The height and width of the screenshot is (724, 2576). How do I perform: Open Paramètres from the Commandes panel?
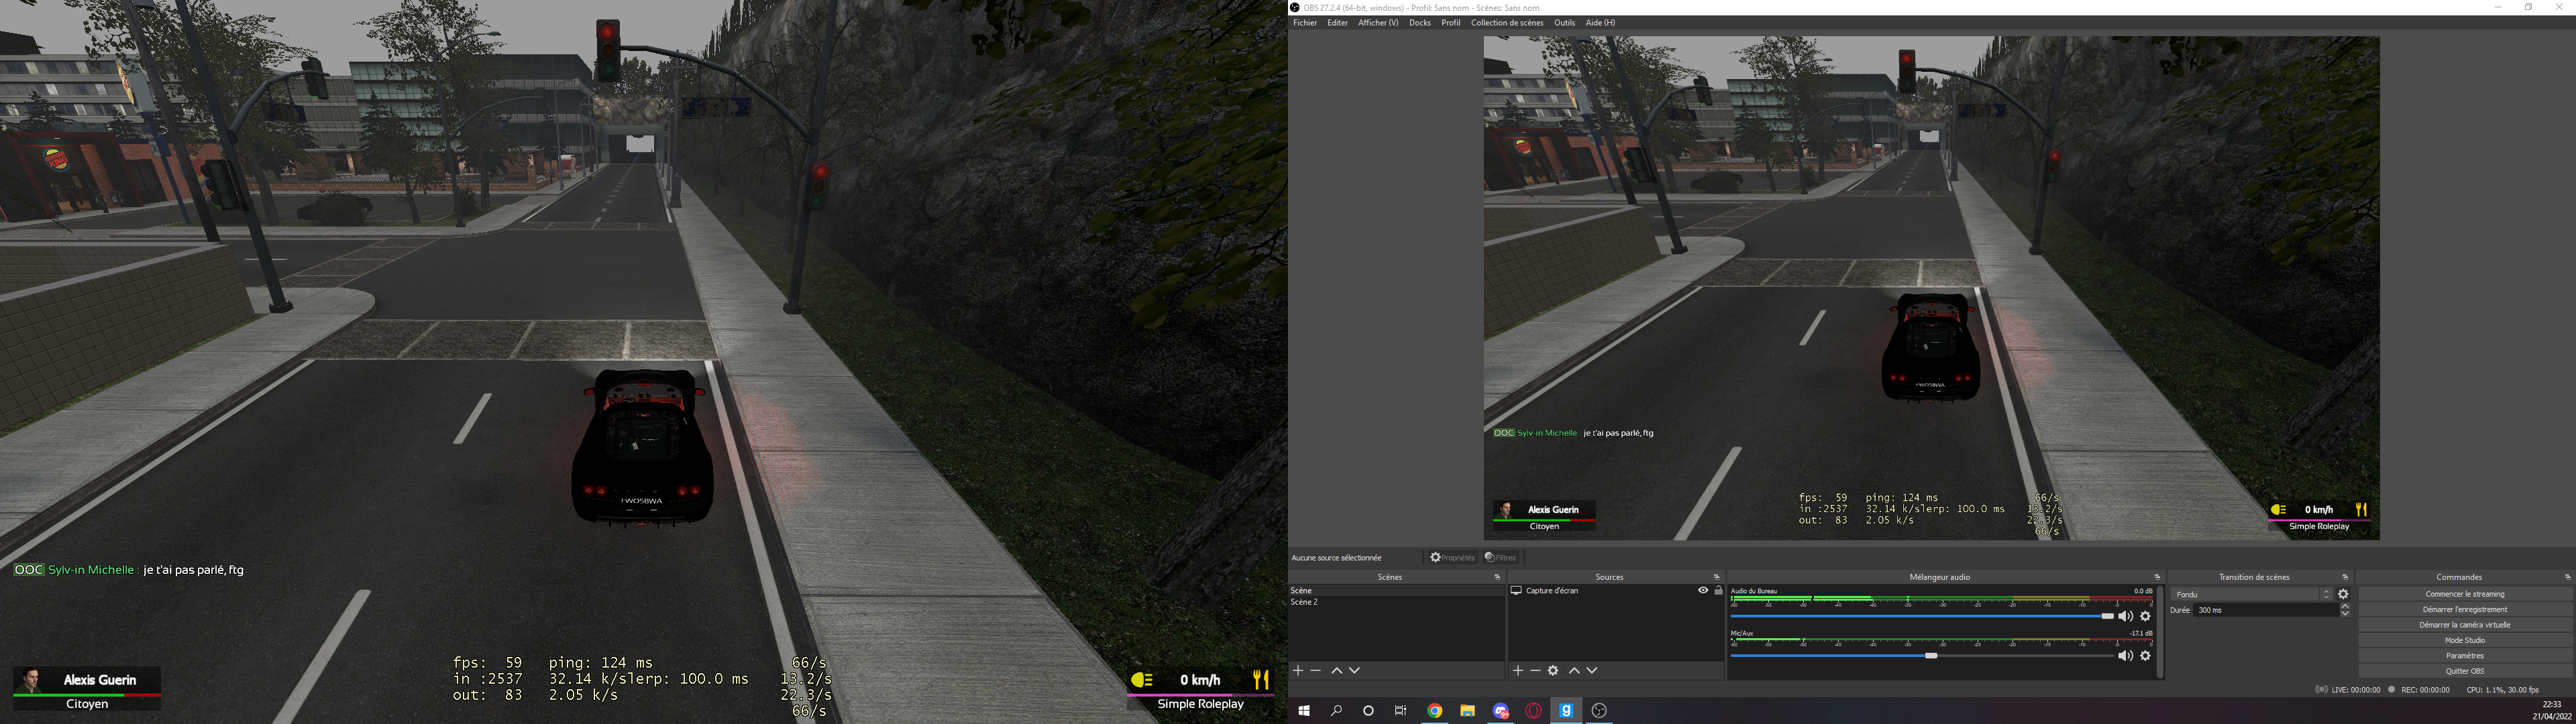[2465, 656]
